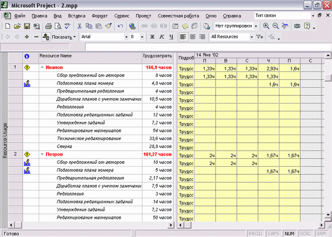Viewport: 332px width, 237px height.
Task: Select row number 1 header
Action: click(15, 68)
